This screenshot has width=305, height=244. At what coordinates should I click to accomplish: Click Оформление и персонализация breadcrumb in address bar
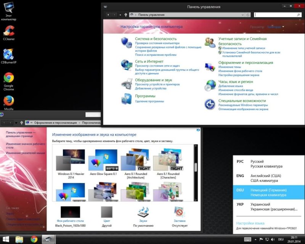(x=55, y=123)
